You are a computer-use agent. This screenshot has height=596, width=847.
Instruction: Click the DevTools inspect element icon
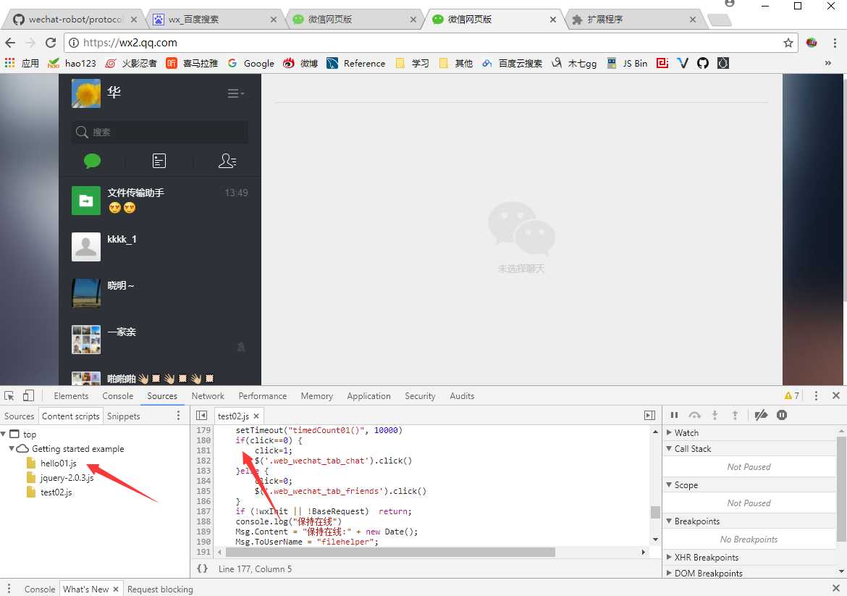click(9, 395)
